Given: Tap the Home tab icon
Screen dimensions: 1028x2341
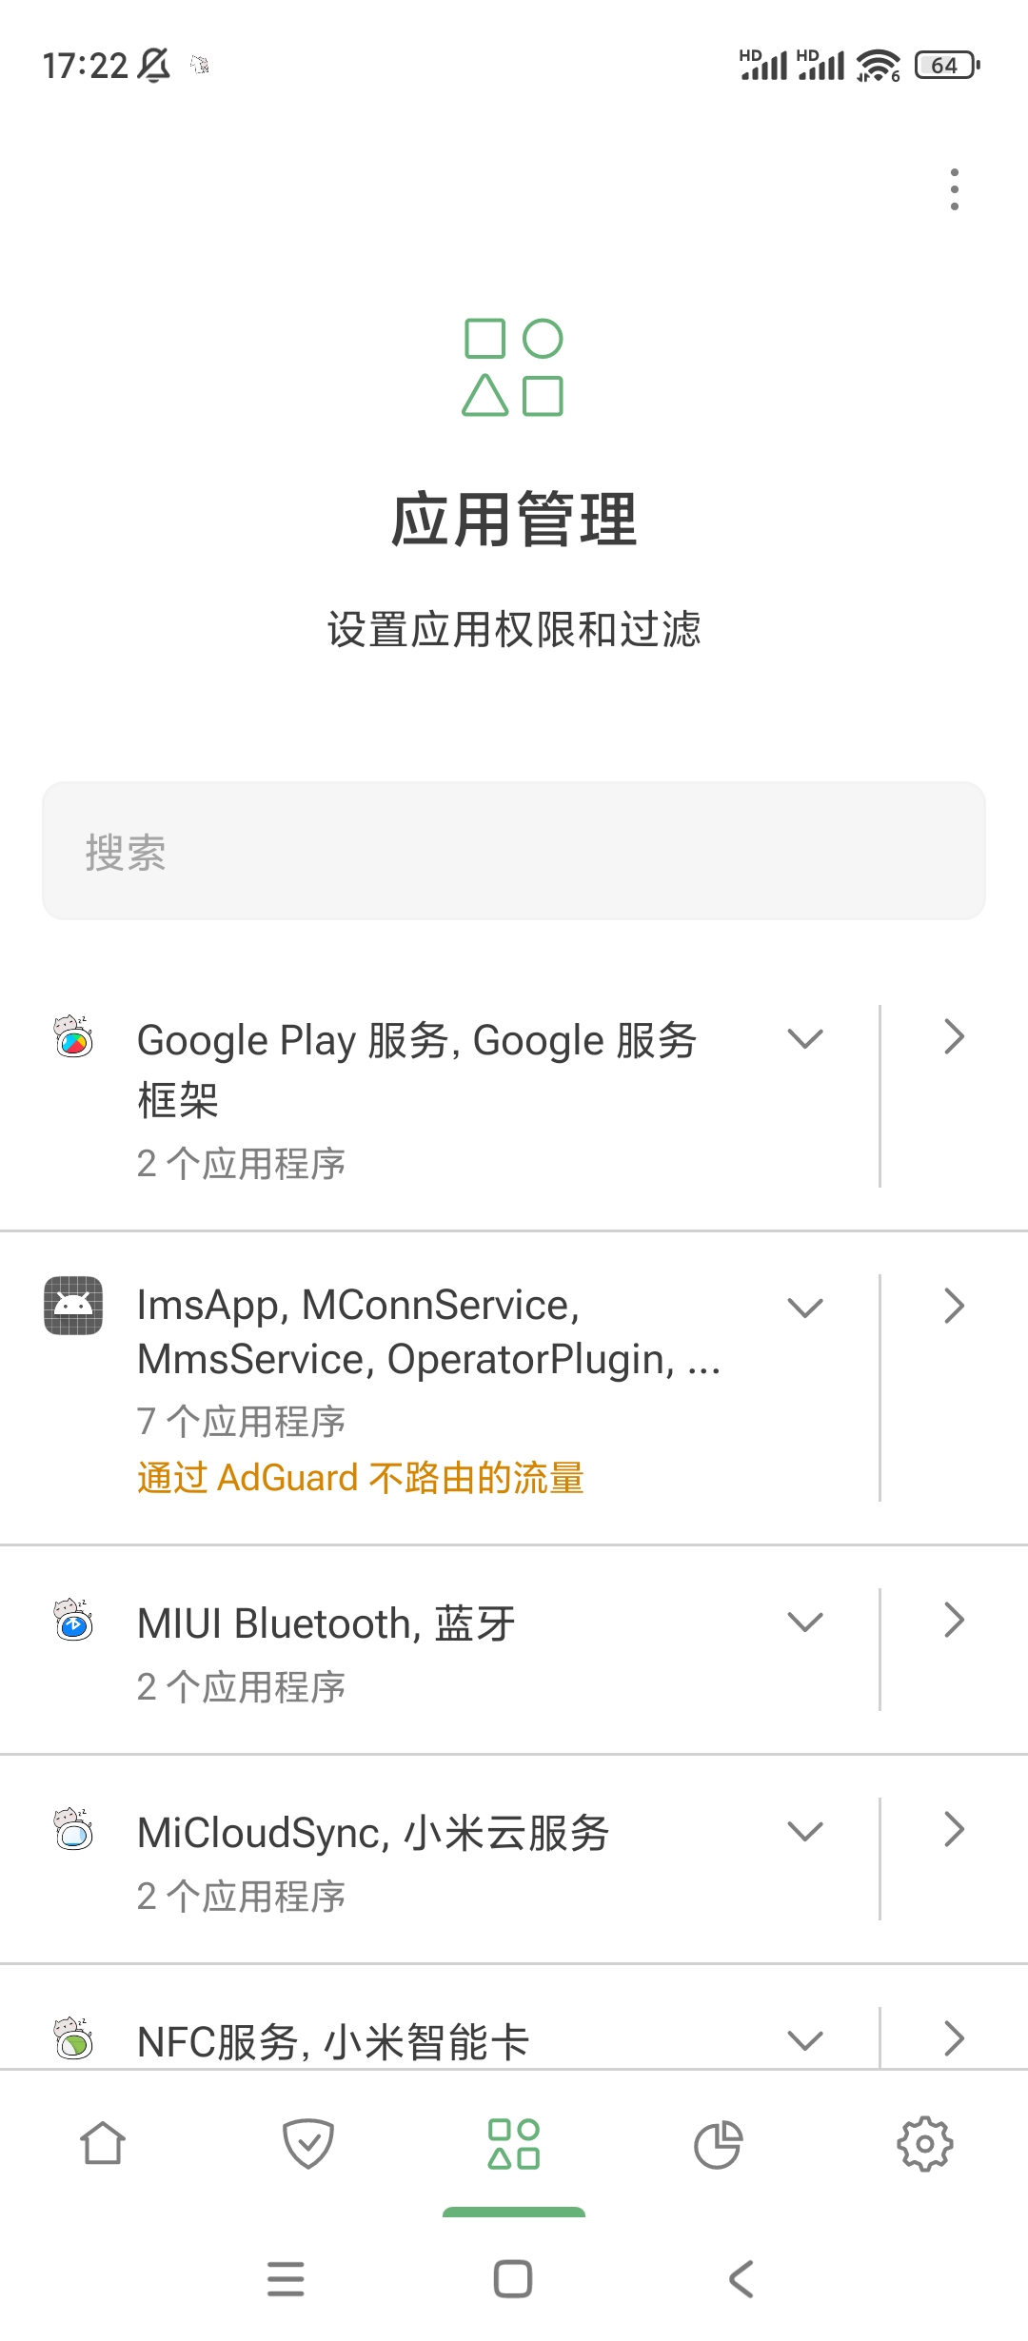Looking at the screenshot, I should point(103,2144).
